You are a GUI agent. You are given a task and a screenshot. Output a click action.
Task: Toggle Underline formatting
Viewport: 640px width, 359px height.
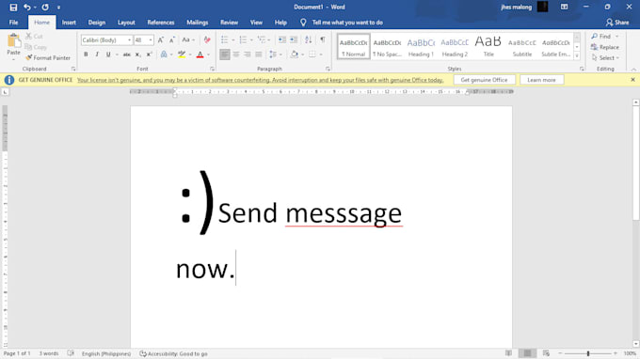pos(108,55)
